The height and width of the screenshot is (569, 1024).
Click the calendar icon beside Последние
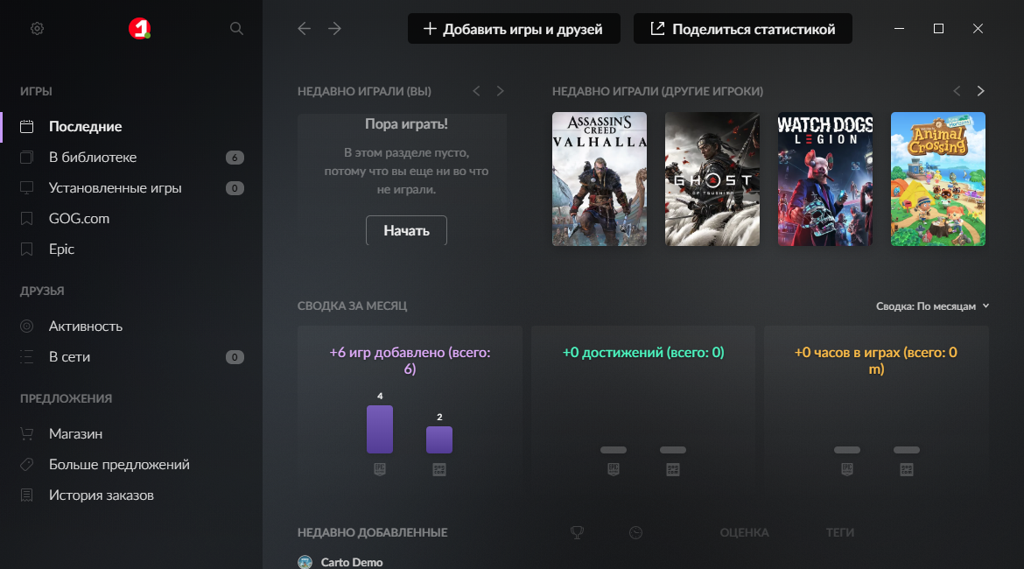tap(27, 127)
